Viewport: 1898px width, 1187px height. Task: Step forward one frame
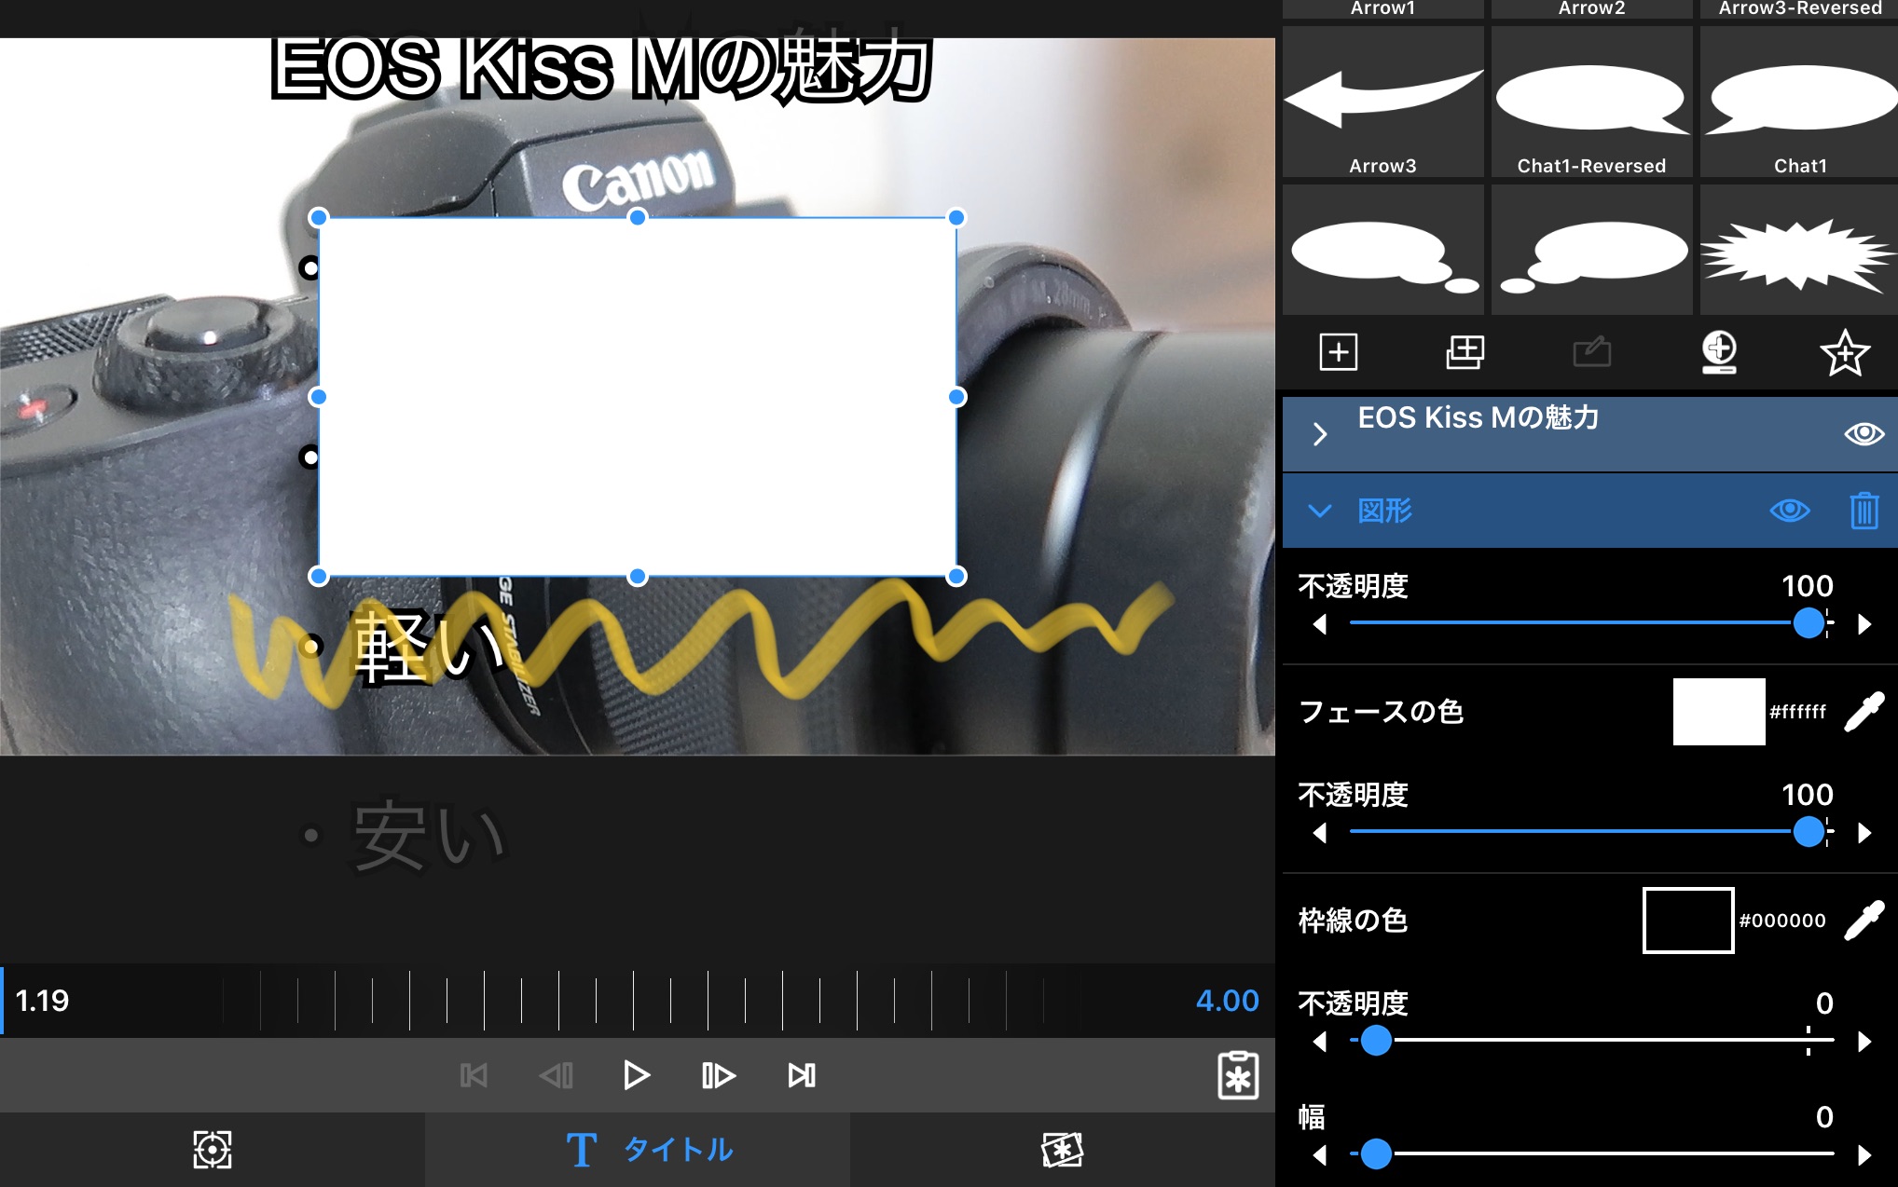pyautogui.click(x=718, y=1075)
